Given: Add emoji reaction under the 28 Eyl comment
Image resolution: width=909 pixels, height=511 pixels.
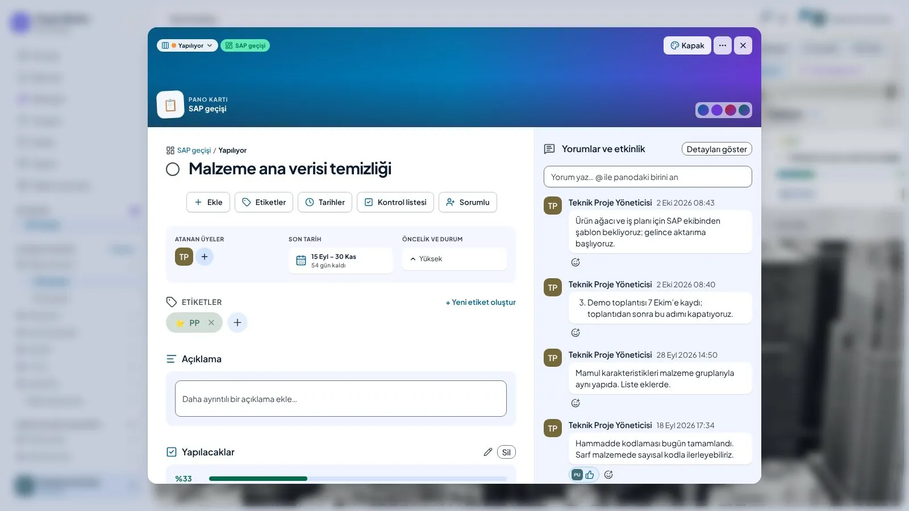Looking at the screenshot, I should (576, 403).
